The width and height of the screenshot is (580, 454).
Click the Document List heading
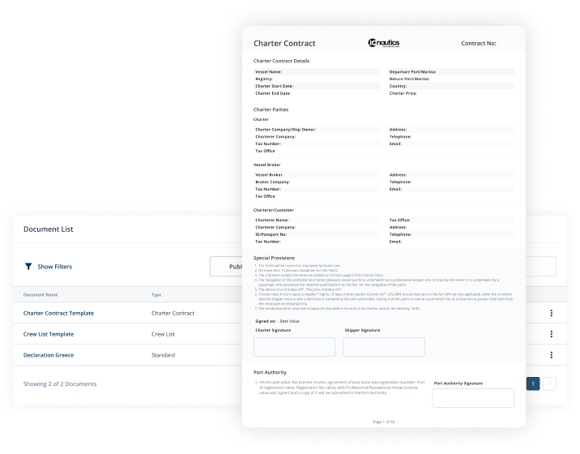(x=48, y=229)
